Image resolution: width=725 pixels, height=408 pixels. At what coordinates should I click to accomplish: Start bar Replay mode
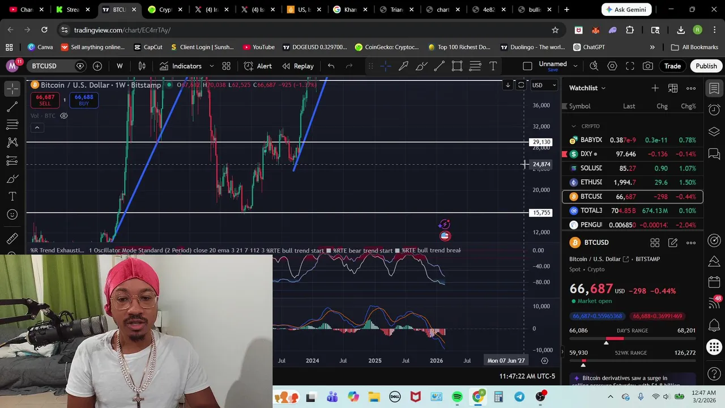coord(298,66)
